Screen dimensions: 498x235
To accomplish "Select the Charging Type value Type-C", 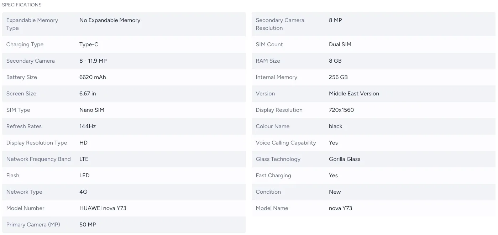I will [x=89, y=45].
